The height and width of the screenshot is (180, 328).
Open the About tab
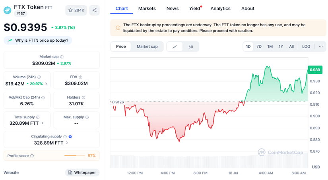point(248,9)
